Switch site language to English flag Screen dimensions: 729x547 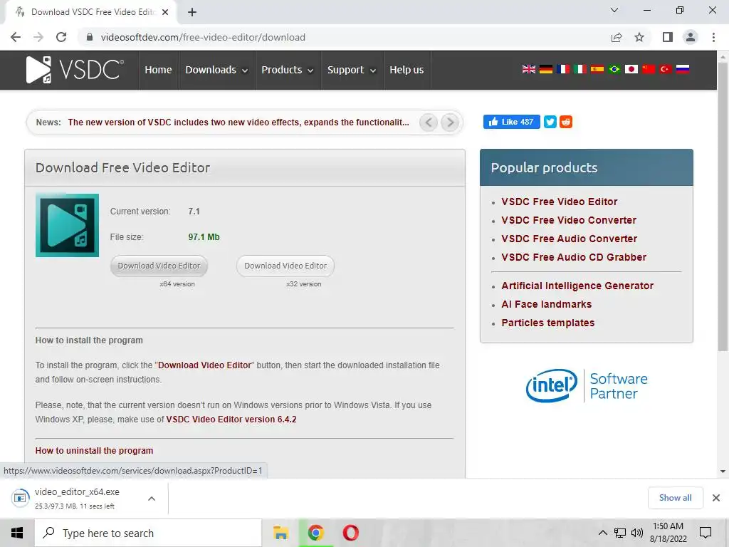click(x=529, y=69)
